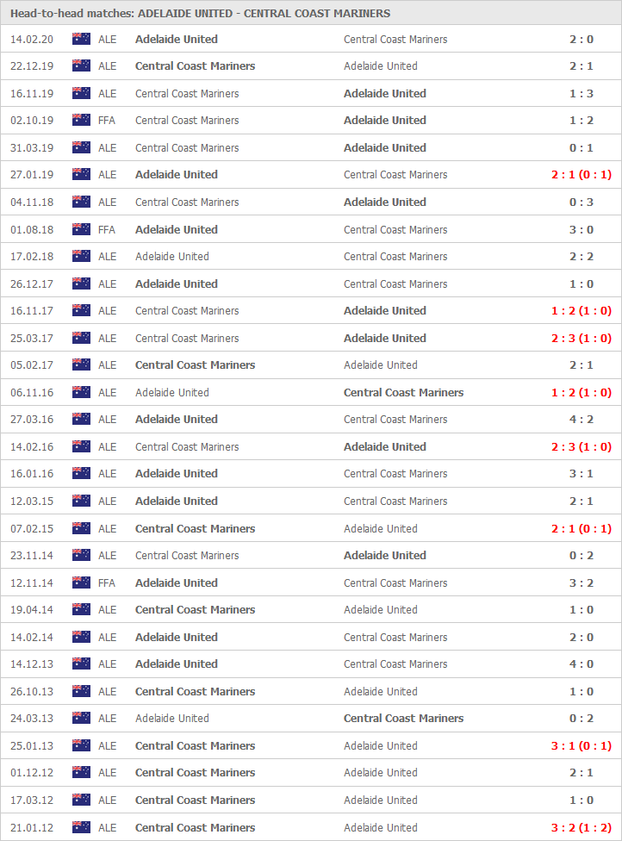Screen dimensions: 622x841
Task: Click the 1 : 2 score on 02.10.19
Action: click(582, 120)
